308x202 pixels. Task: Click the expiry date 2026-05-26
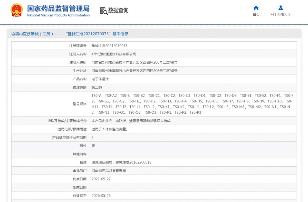[x=101, y=196]
